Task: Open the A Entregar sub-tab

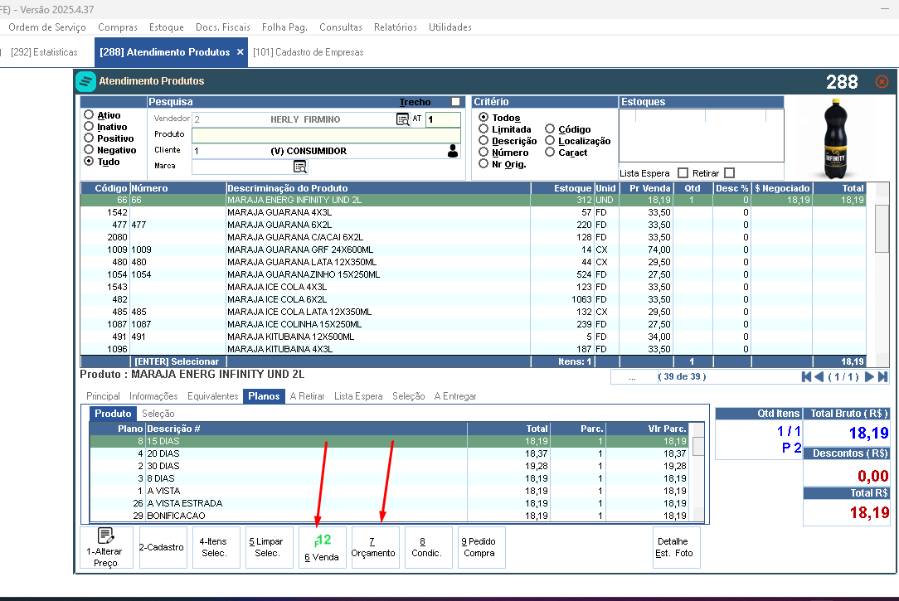Action: point(455,396)
